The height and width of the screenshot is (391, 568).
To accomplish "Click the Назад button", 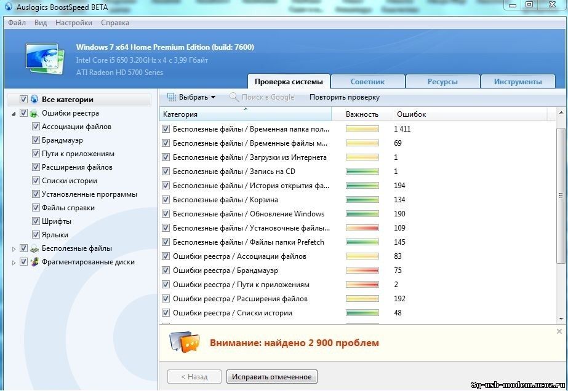I will pos(194,376).
